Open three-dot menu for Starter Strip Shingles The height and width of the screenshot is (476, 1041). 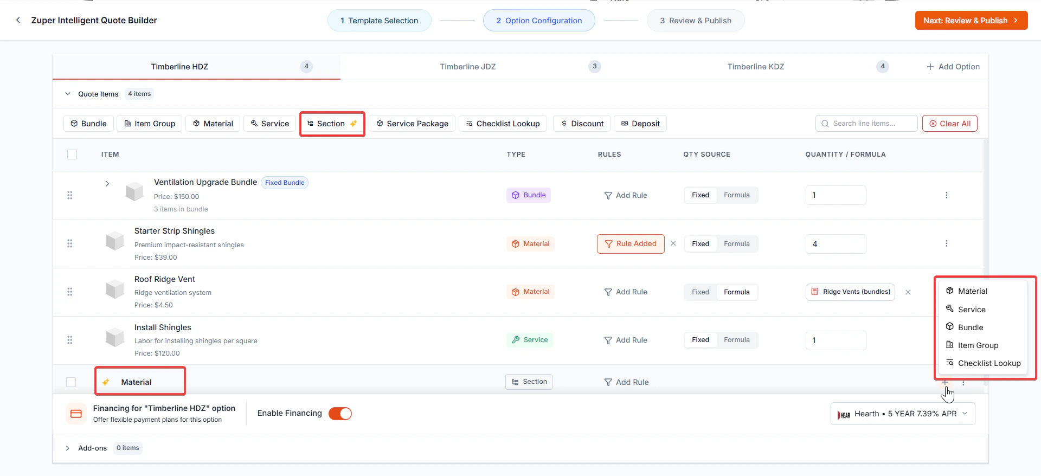click(947, 243)
